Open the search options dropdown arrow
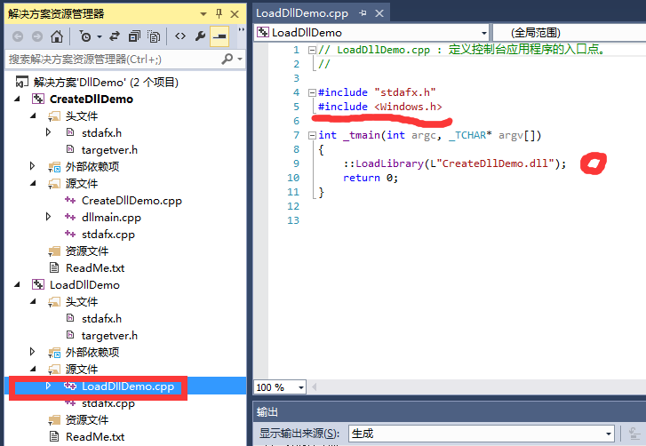The width and height of the screenshot is (646, 446). click(x=240, y=60)
